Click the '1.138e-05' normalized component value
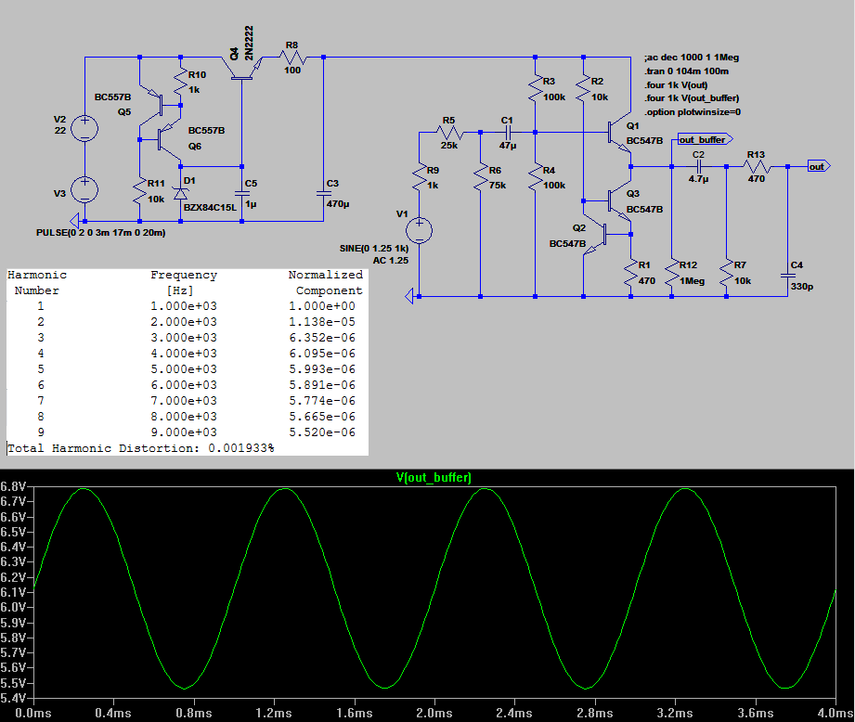This screenshot has height=722, width=855. pyautogui.click(x=322, y=322)
